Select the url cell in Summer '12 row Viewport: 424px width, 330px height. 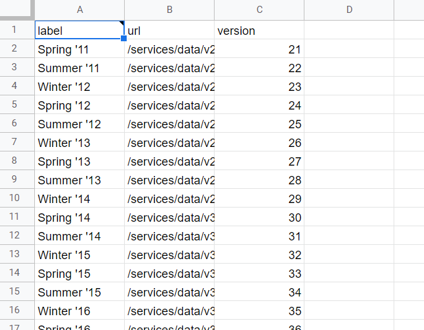pos(169,123)
